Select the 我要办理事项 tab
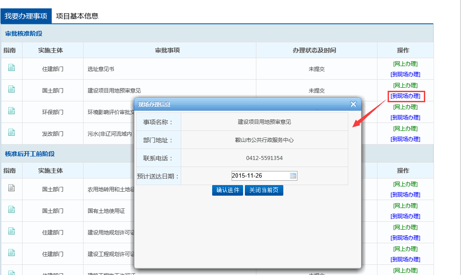 [x=26, y=16]
